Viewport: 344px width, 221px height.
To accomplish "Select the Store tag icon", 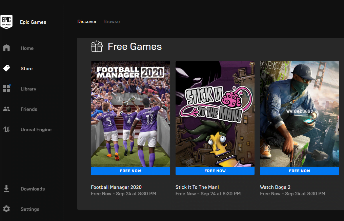I will point(6,68).
